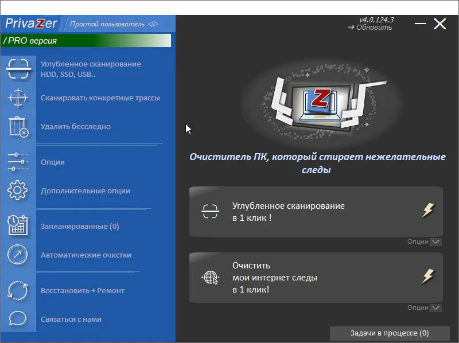Open Углубленное сканирование HDD, SSD, USB
Screen dimensions: 459x343
click(91, 69)
